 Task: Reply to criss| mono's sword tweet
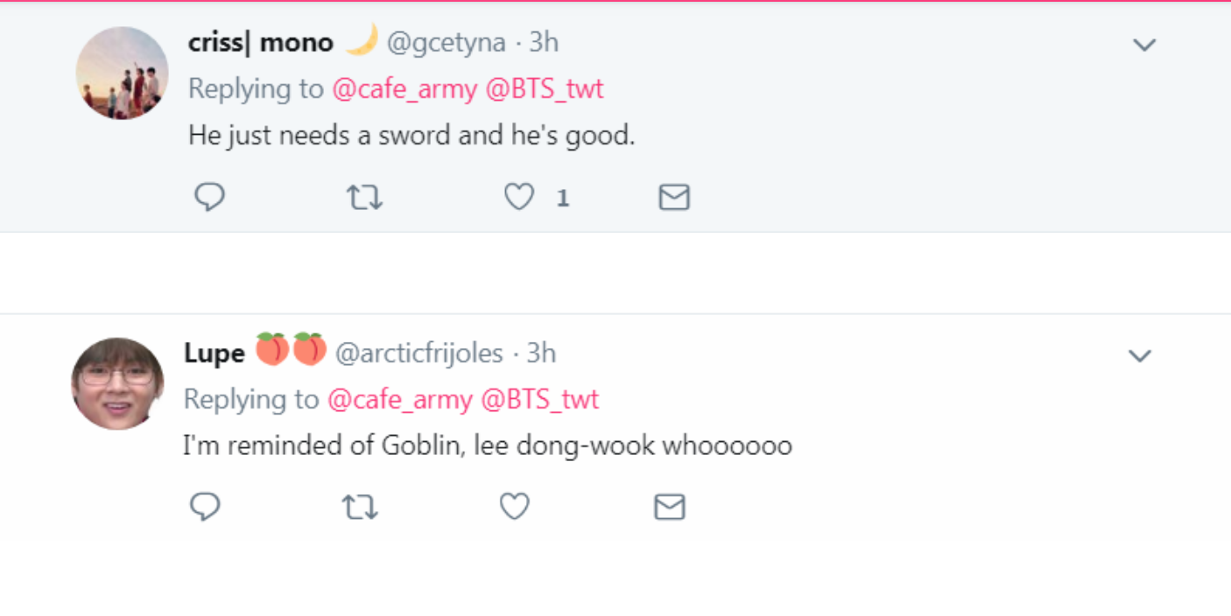click(209, 197)
